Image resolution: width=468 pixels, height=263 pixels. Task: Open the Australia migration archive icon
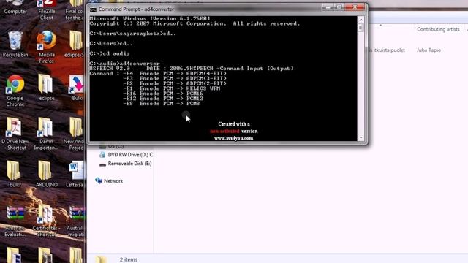click(76, 220)
